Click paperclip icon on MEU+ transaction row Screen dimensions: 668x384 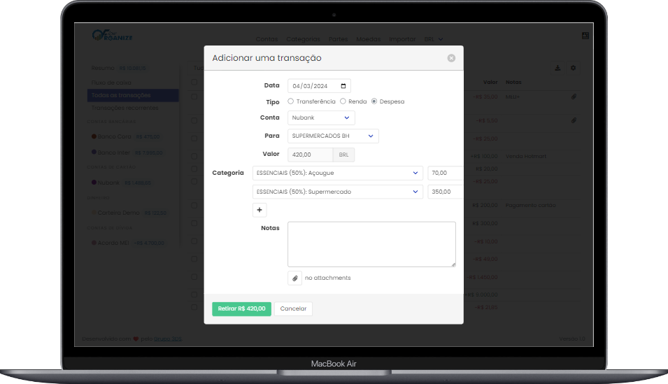(x=574, y=97)
